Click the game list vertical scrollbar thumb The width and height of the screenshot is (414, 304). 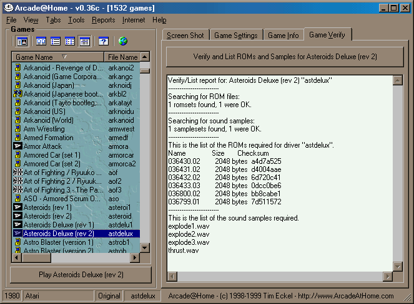pos(145,71)
